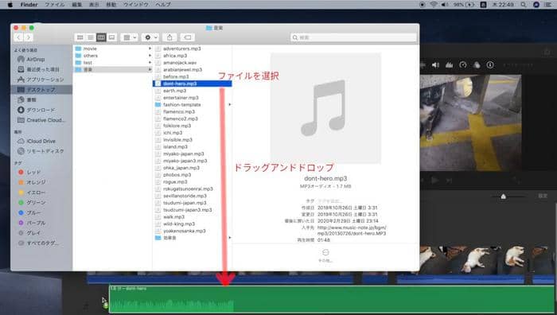557x315 pixels.
Task: Open the gear action menu
Action: tap(150, 37)
